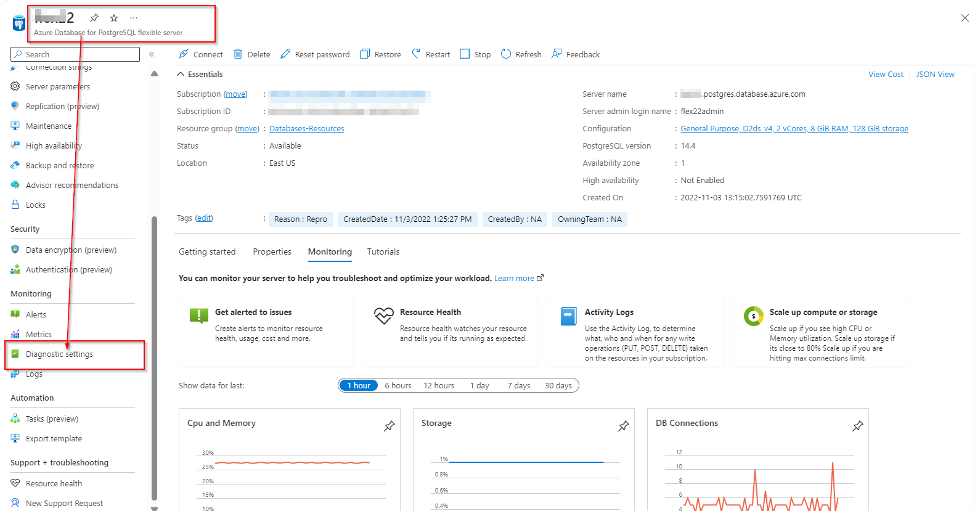The height and width of the screenshot is (511, 975).
Task: Click the Metrics chart icon
Action: (x=15, y=334)
